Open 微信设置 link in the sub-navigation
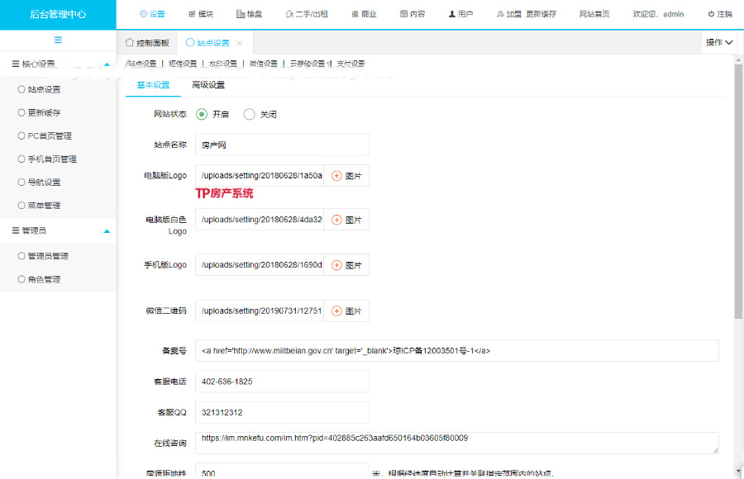Viewport: 744px width, 479px height. point(263,64)
